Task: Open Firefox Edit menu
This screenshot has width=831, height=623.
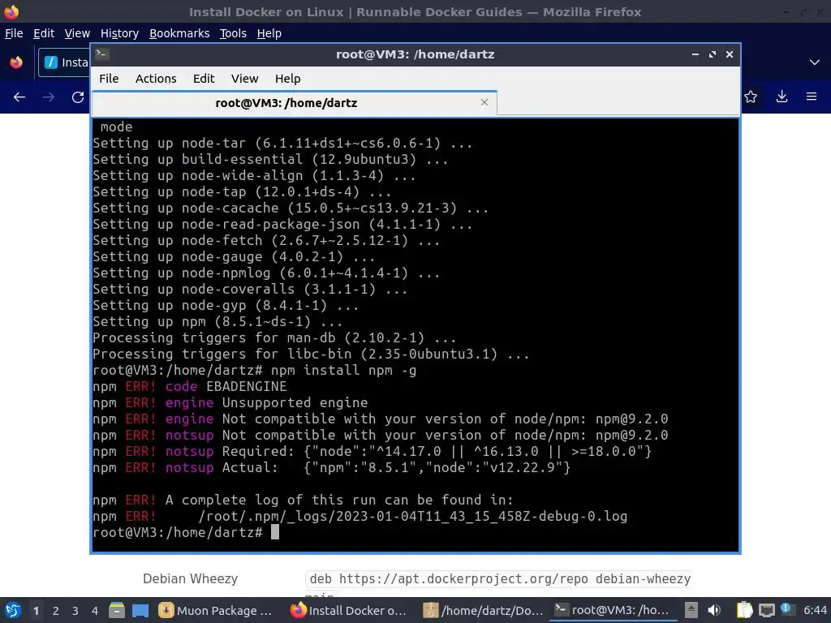Action: tap(44, 33)
